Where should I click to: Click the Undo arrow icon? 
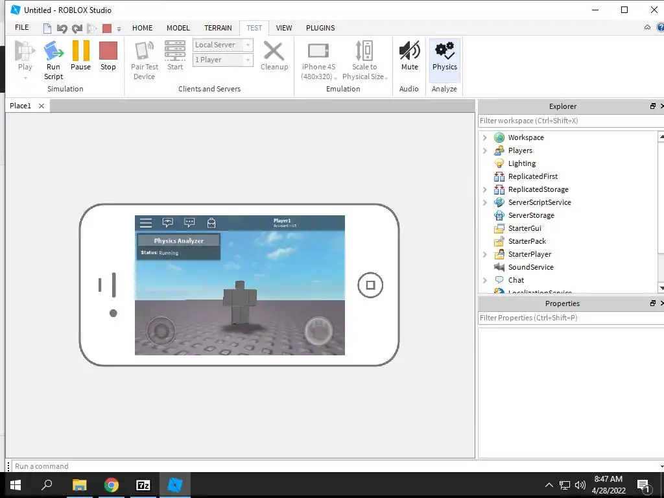point(62,29)
